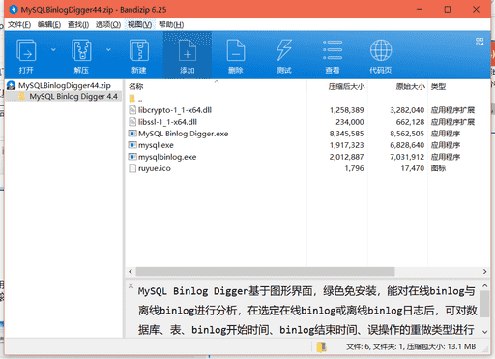
Task: Open the 查找(I) menu
Action: 78,25
